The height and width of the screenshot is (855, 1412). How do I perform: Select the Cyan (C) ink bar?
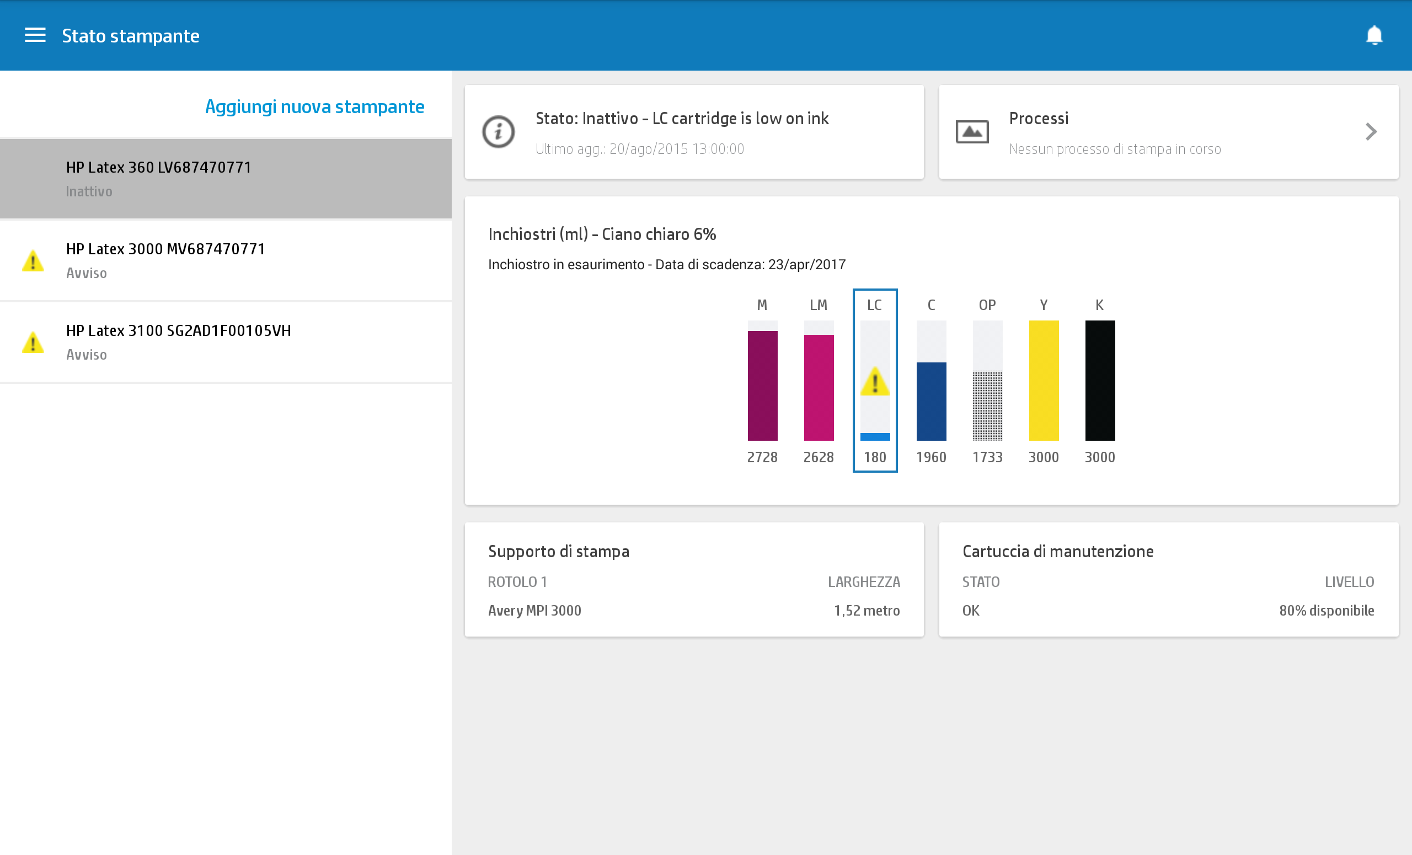[x=931, y=400]
